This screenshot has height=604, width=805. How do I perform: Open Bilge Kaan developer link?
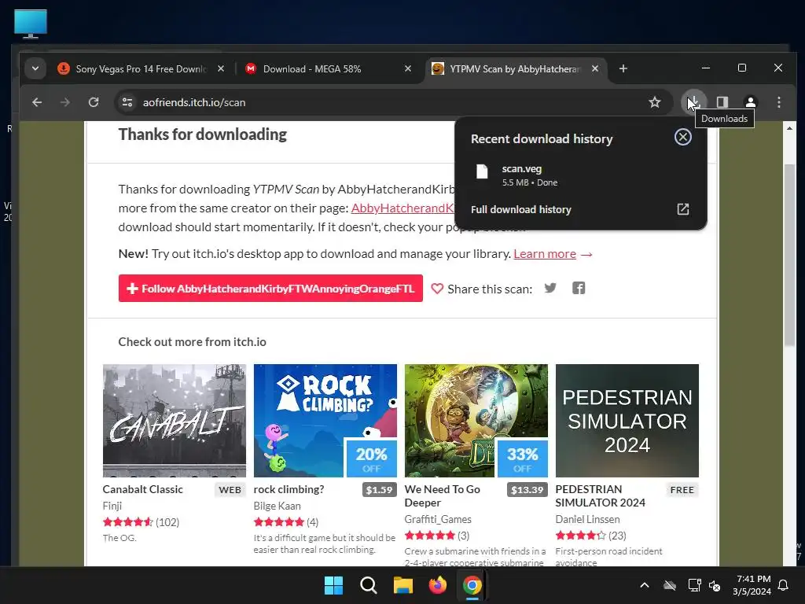(x=278, y=506)
